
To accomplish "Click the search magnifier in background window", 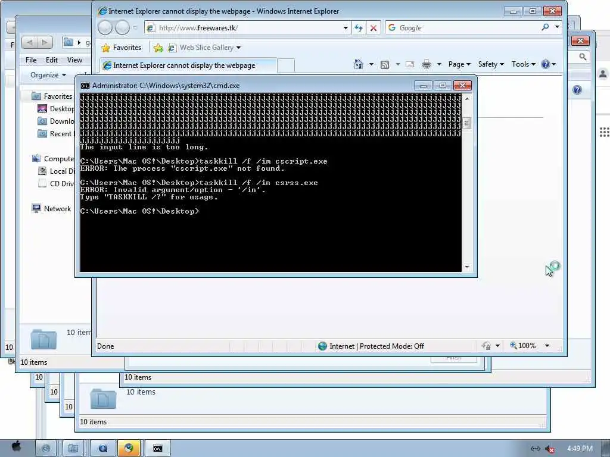I will click(583, 57).
